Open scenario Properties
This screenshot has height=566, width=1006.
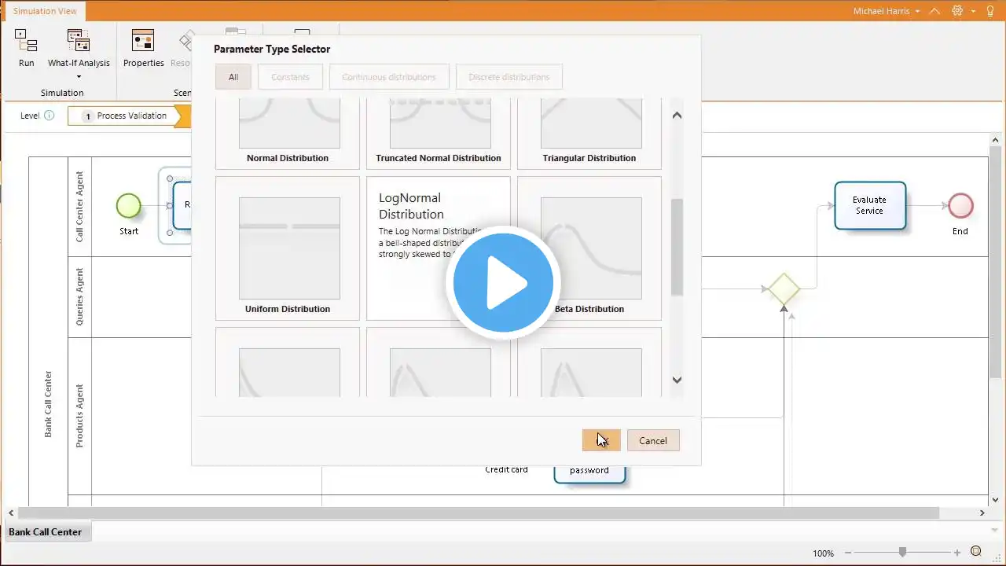pos(143,49)
